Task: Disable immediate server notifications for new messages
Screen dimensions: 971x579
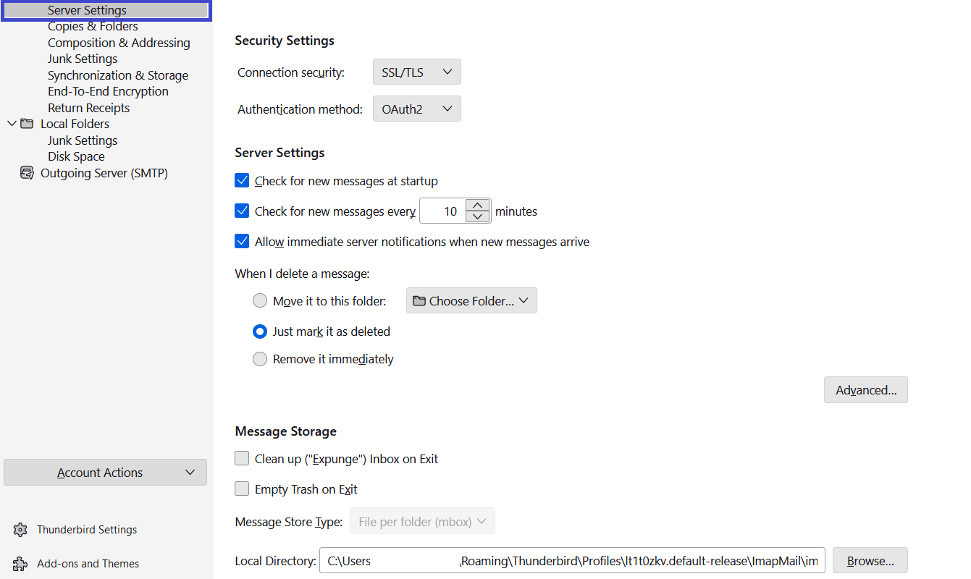Action: [242, 241]
